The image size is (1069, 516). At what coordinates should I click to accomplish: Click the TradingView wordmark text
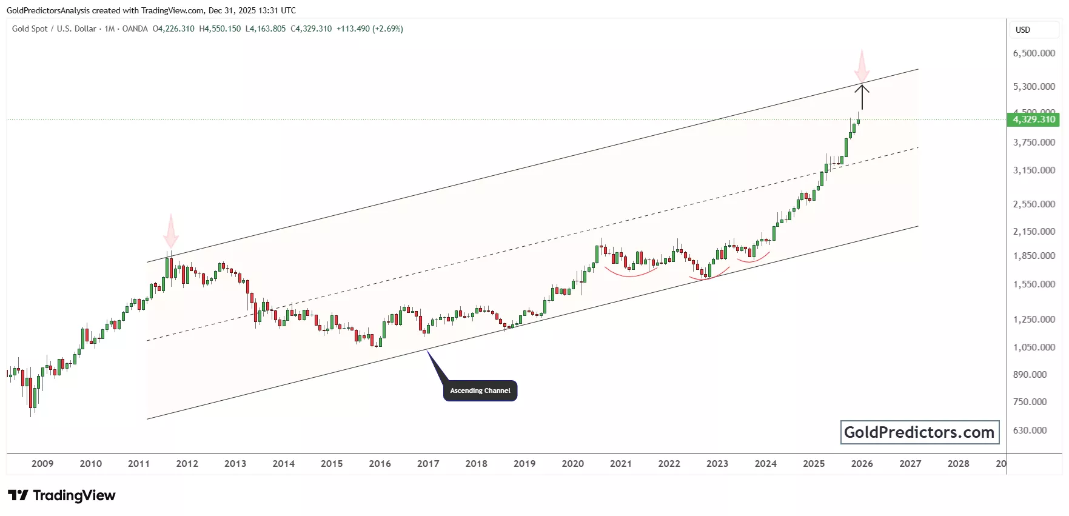pyautogui.click(x=74, y=495)
